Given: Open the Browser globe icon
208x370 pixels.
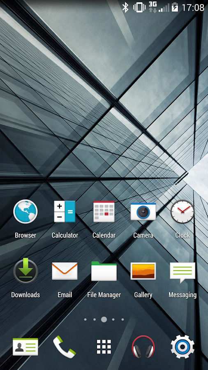Looking at the screenshot, I should click(25, 211).
